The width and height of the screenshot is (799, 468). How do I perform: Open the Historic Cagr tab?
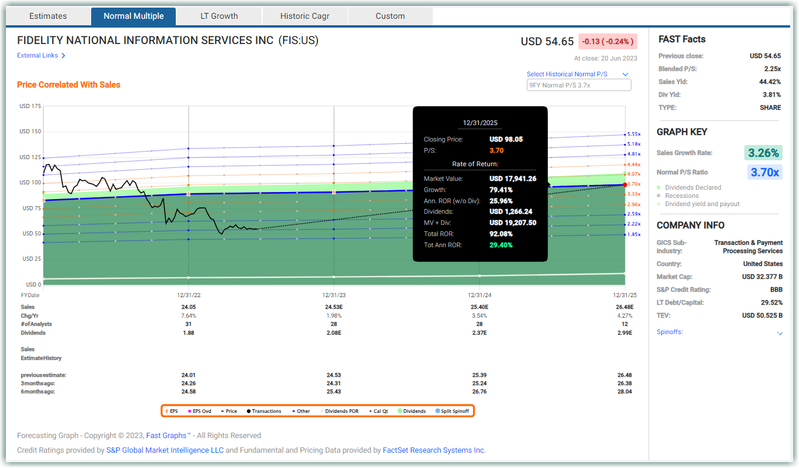click(x=305, y=16)
